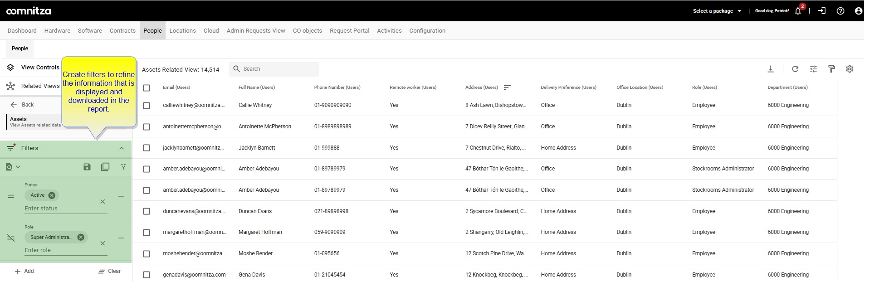Image resolution: width=870 pixels, height=282 pixels.
Task: Open the user account profile icon
Action: [x=858, y=11]
